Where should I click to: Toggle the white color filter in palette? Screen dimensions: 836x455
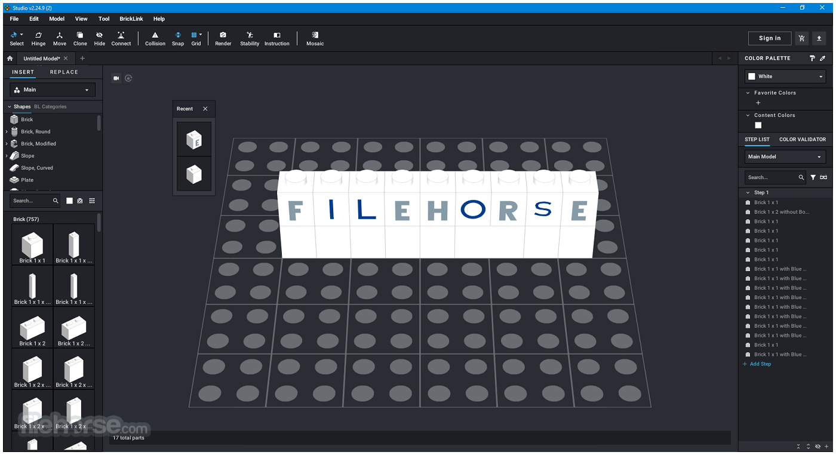(x=69, y=201)
